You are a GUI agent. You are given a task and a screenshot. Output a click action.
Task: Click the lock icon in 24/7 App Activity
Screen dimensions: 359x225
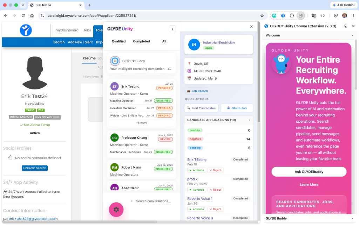pos(5,192)
